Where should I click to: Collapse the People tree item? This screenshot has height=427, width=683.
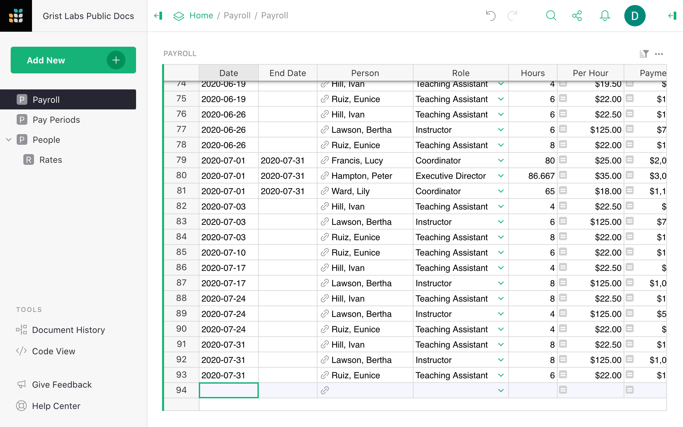(9, 140)
